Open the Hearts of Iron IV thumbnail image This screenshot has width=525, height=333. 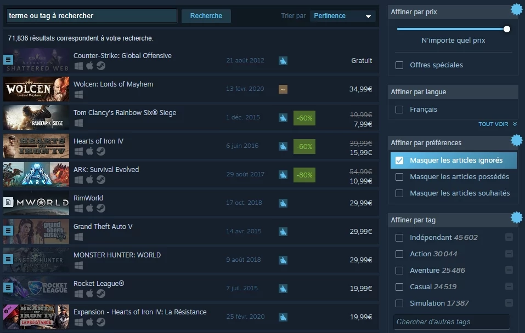36,146
